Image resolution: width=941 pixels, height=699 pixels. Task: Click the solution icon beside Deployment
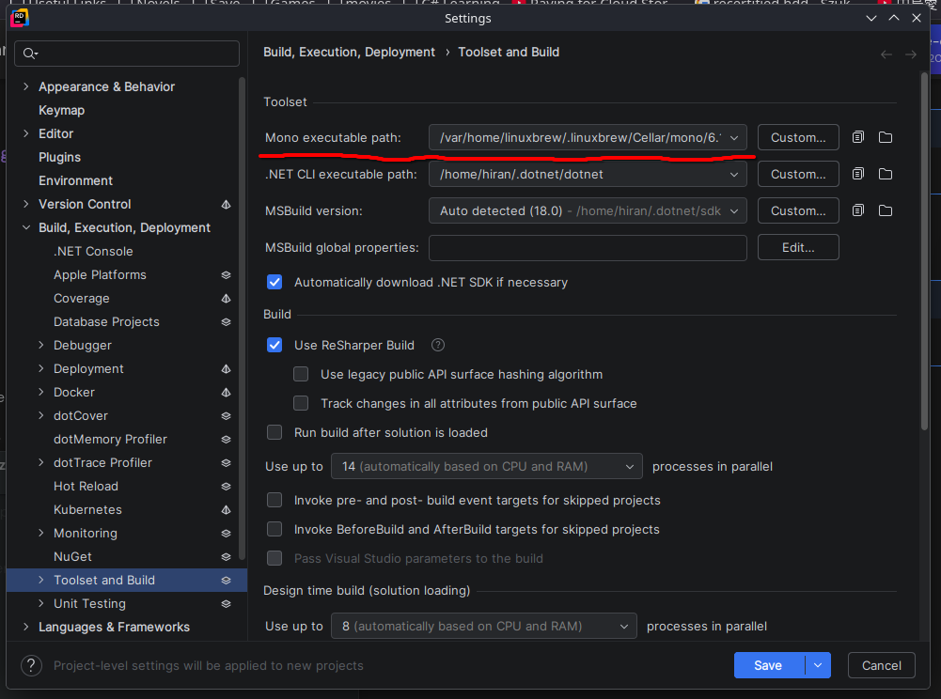(x=226, y=369)
